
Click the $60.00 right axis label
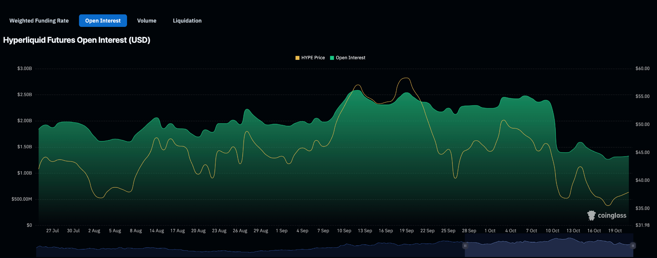click(x=642, y=69)
